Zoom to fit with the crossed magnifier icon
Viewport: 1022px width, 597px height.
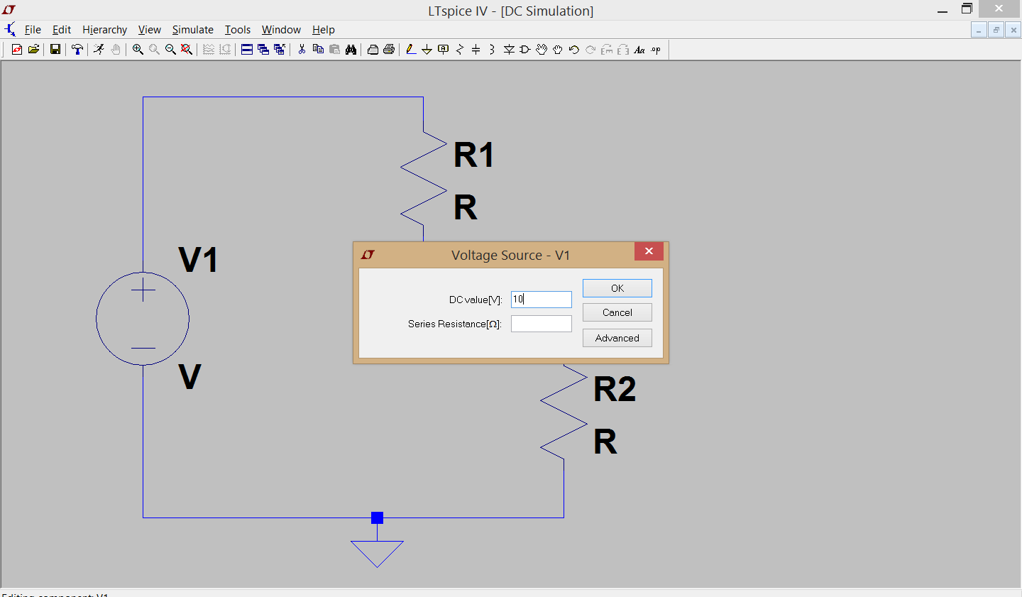[187, 50]
